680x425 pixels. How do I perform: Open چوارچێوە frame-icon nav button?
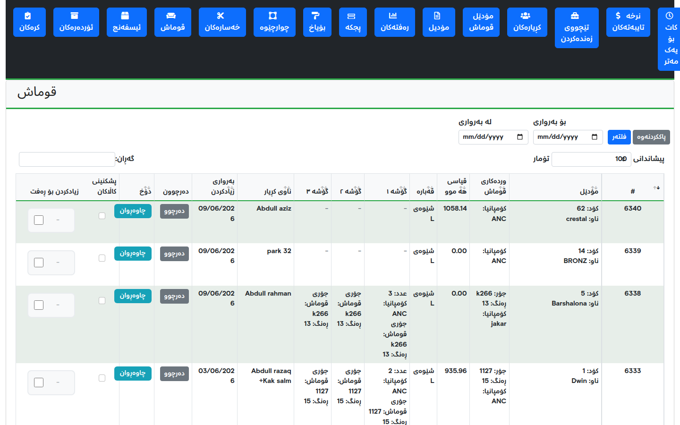[274, 22]
